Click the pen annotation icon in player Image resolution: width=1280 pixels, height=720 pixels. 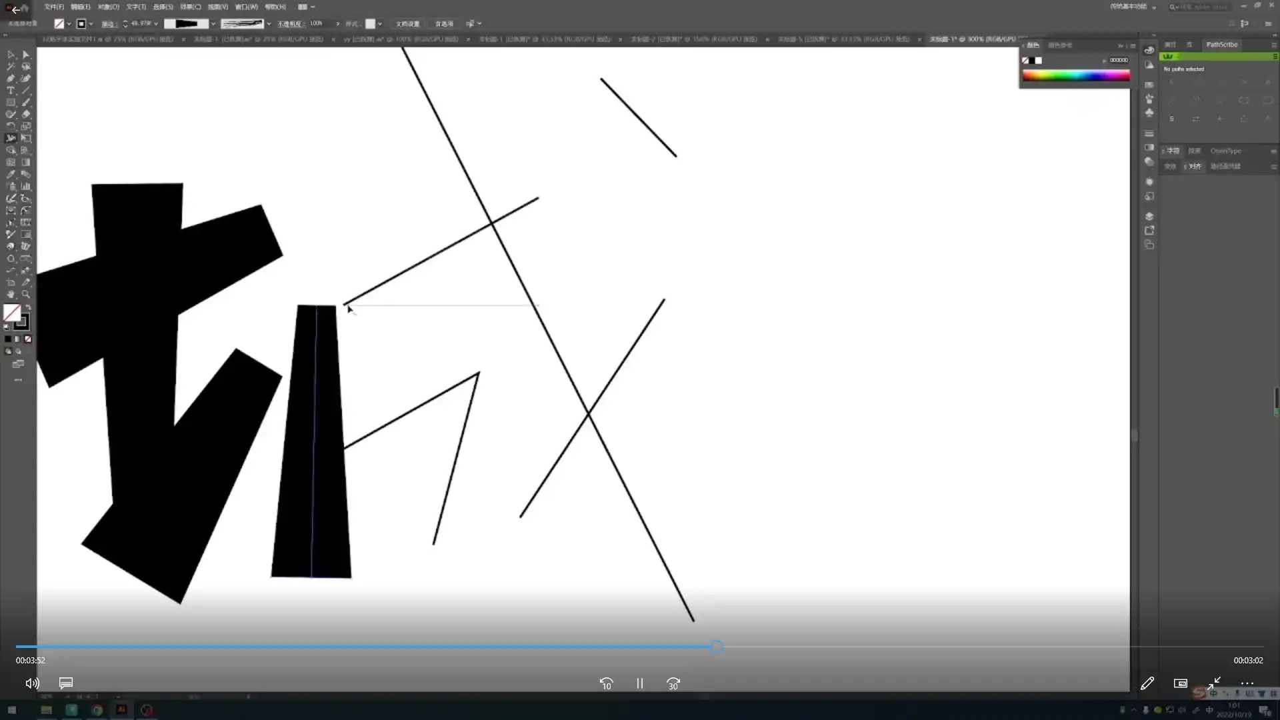click(x=1147, y=683)
